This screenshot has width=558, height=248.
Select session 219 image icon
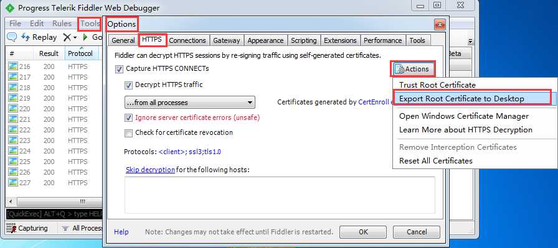[x=13, y=98]
